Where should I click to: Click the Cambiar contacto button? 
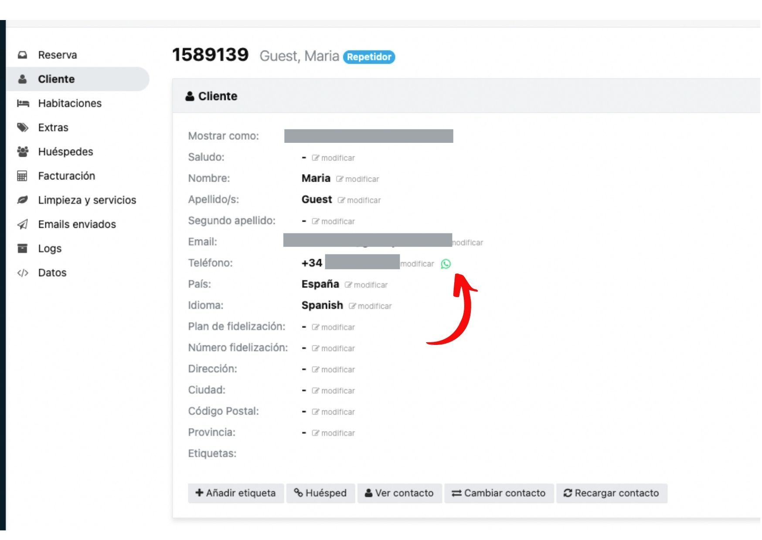pos(499,493)
